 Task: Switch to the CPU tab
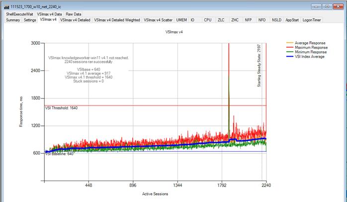click(x=208, y=20)
